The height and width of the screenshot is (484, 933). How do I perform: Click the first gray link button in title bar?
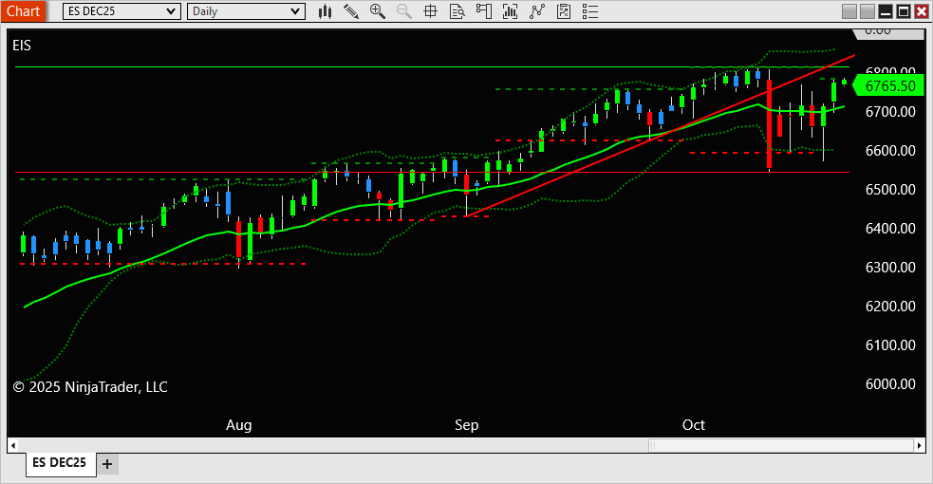[849, 11]
